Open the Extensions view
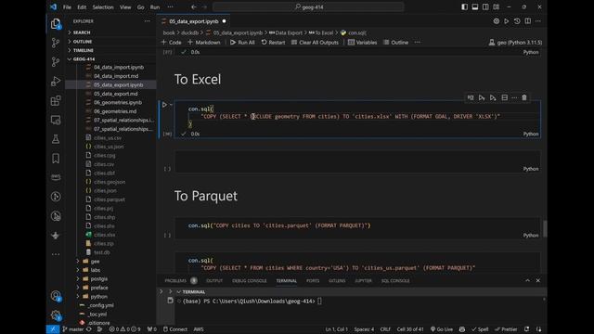The image size is (594, 334). point(56,101)
